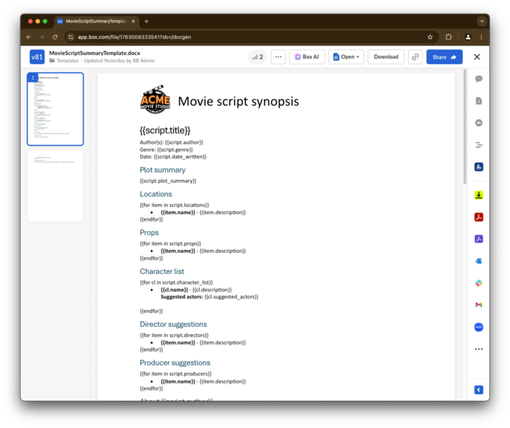
Task: Open the comments panel icon in sidebar
Action: [x=479, y=79]
